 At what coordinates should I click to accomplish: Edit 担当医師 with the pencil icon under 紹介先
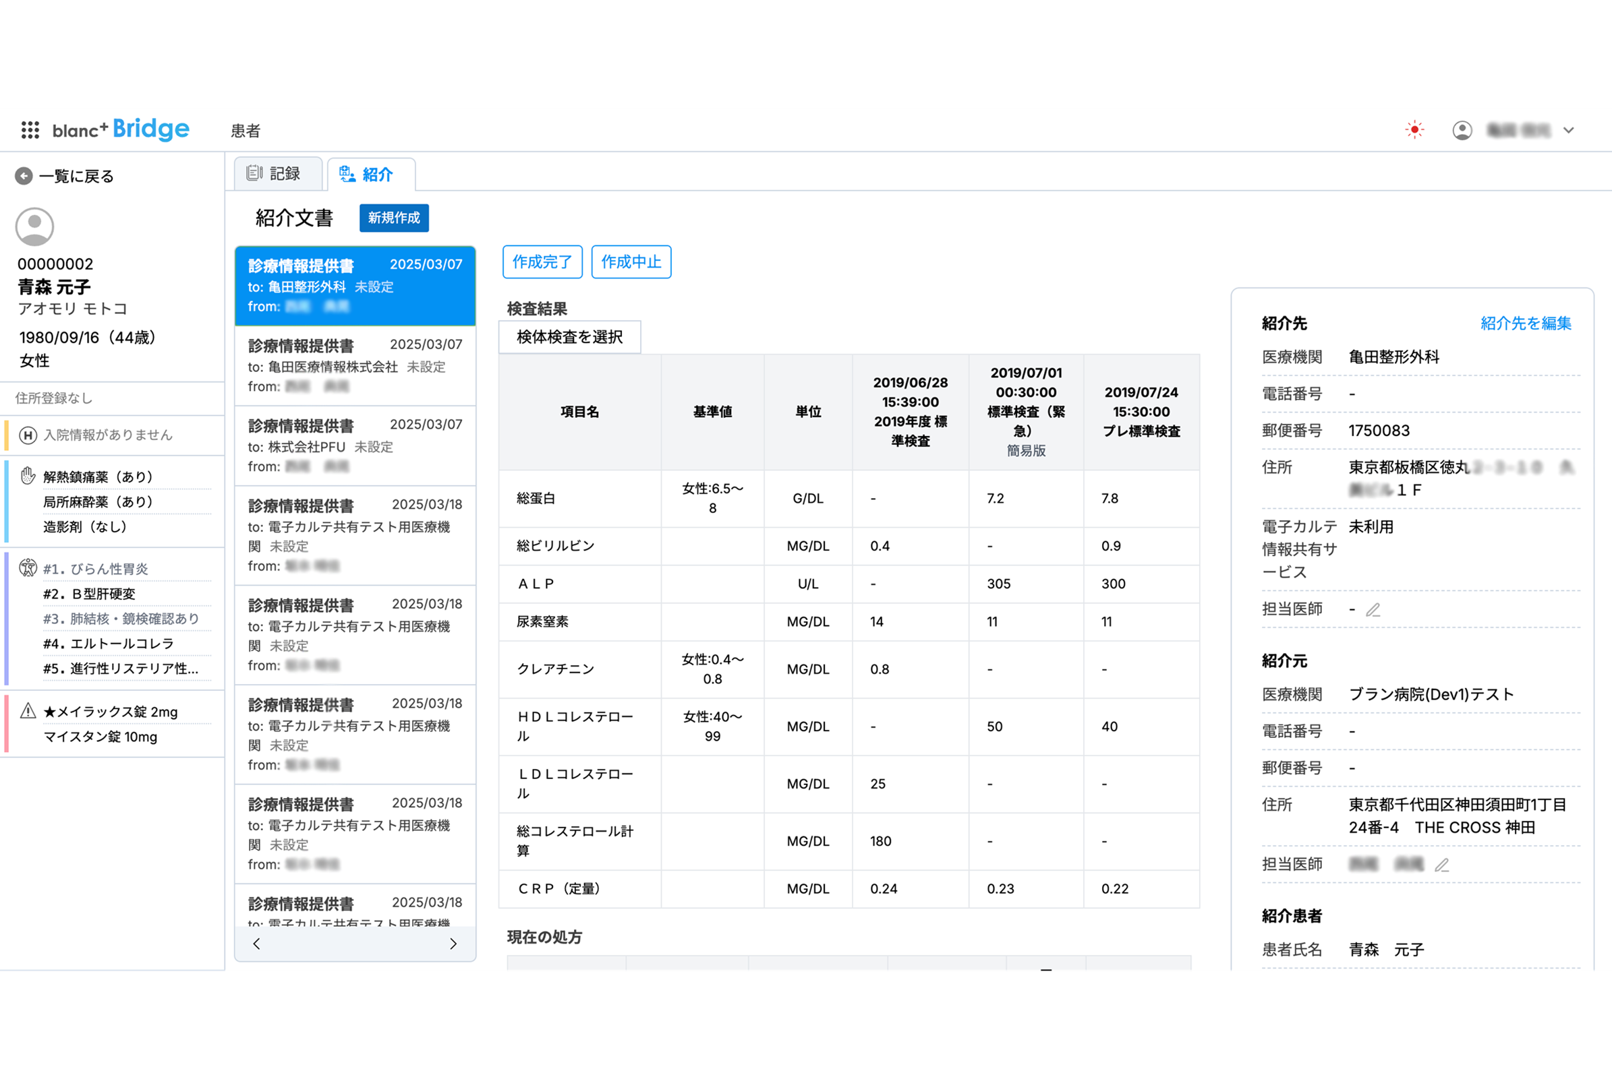click(x=1374, y=609)
